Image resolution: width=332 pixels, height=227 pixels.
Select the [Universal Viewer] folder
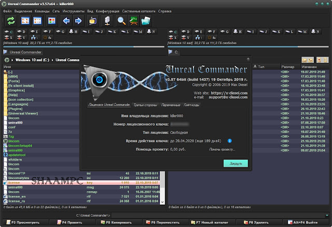coord(23,113)
